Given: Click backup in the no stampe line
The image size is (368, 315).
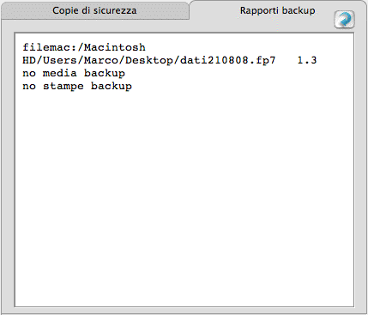Looking at the screenshot, I should (x=112, y=87).
